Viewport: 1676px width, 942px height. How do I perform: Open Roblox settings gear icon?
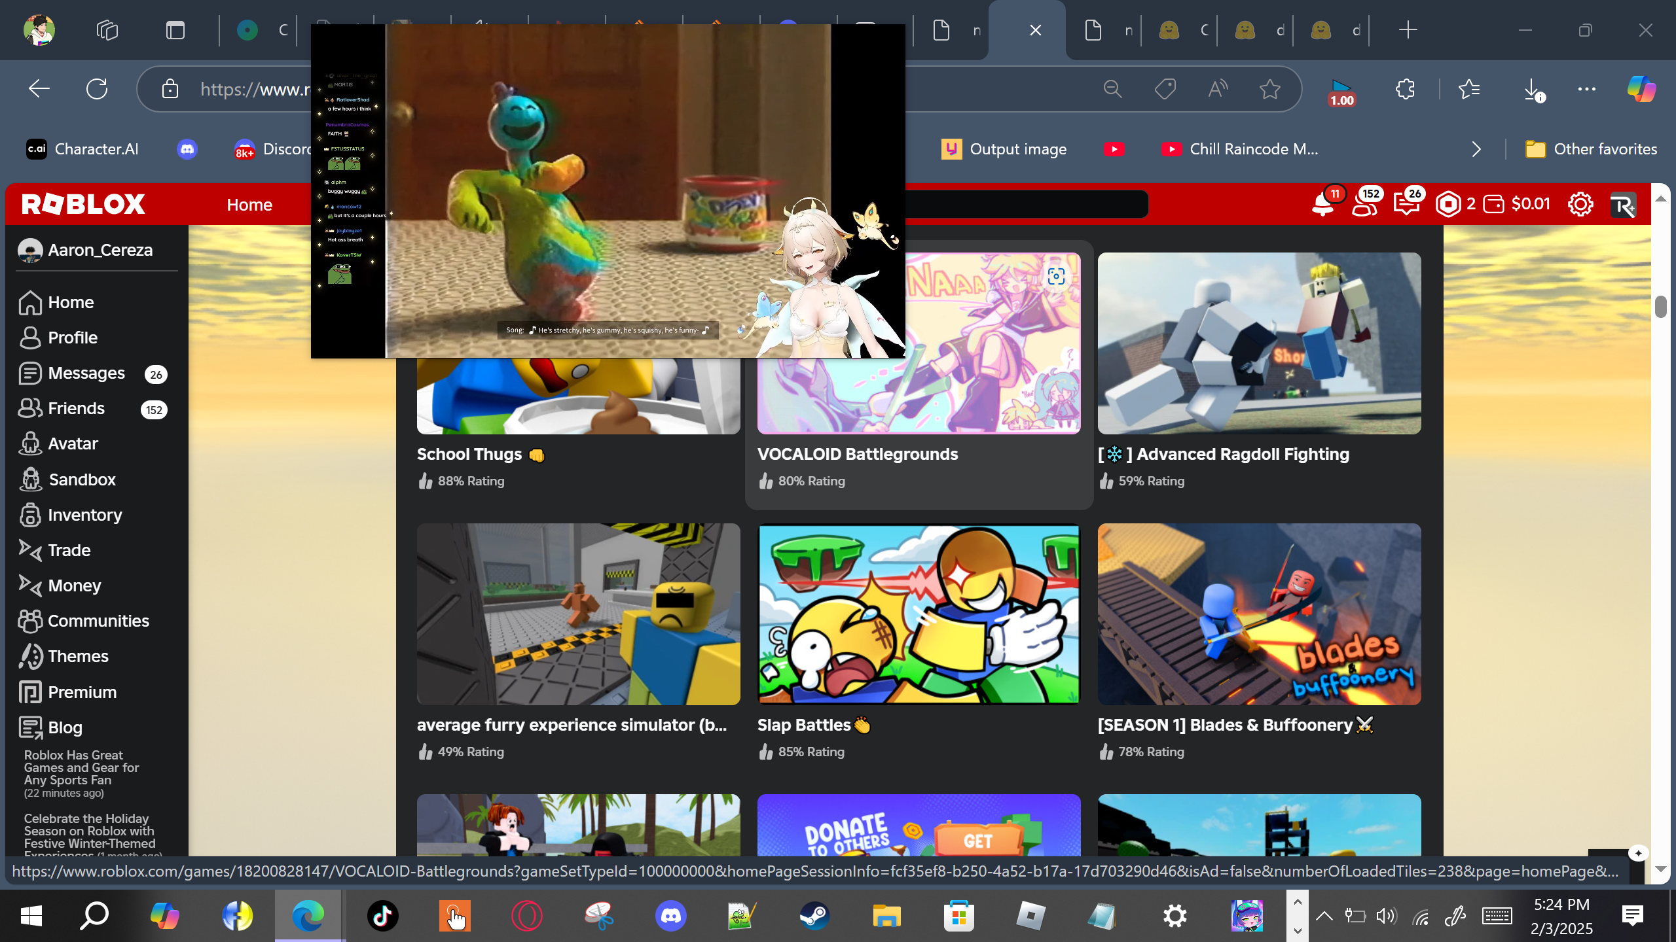[x=1580, y=205]
